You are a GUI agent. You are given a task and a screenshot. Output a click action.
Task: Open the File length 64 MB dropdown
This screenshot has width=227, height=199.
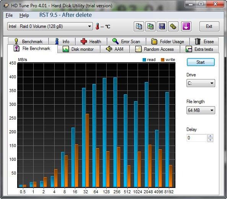pyautogui.click(x=201, y=110)
